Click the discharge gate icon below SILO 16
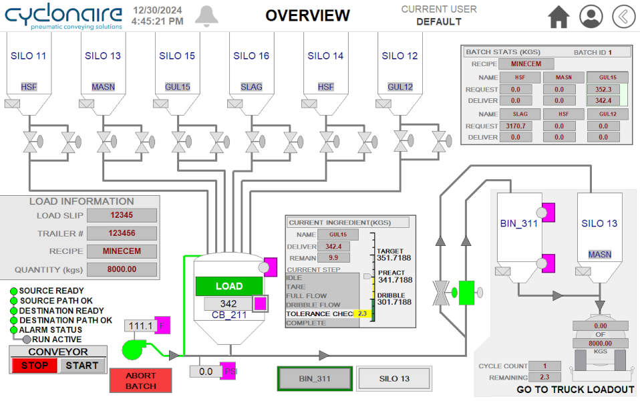This screenshot has height=401, width=640. coord(234,104)
